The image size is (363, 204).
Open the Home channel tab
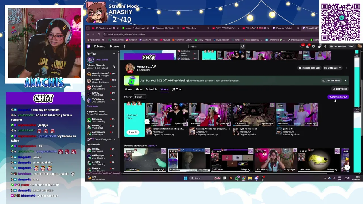pyautogui.click(x=128, y=90)
